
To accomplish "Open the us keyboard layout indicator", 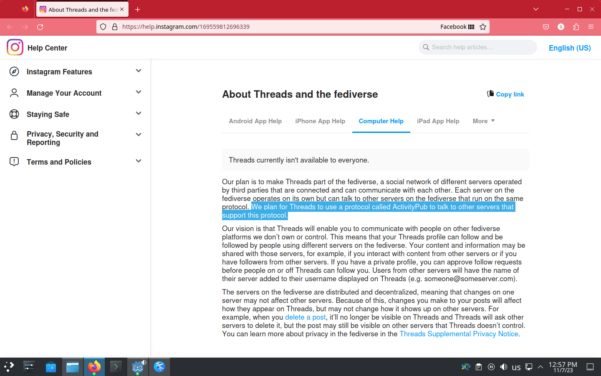I will coord(516,367).
